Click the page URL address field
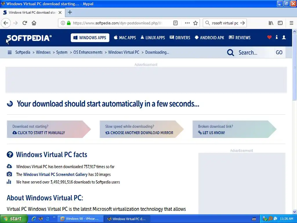 coord(117,23)
